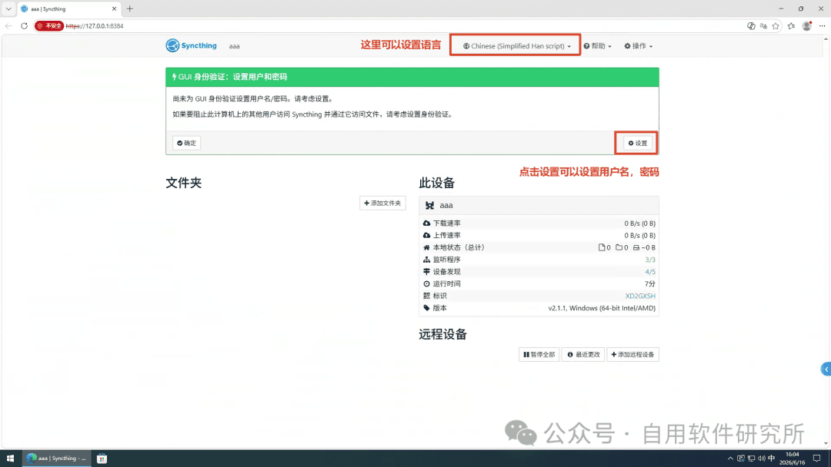
Task: Click the blue sidebar expand arrow
Action: pos(826,369)
